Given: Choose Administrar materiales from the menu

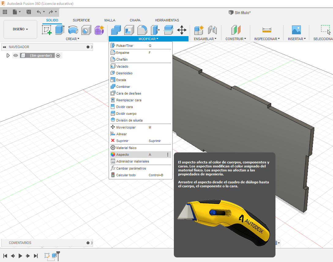Looking at the screenshot, I should [x=140, y=161].
